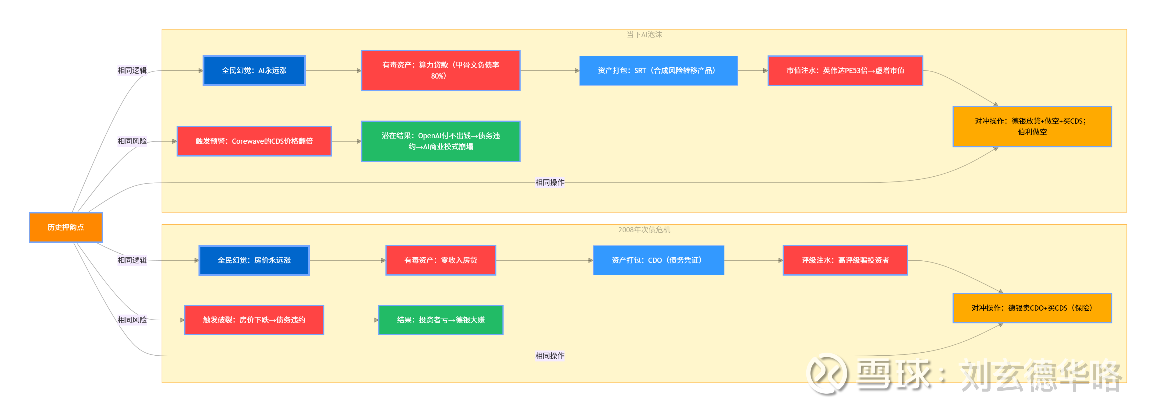The image size is (1156, 412).
Task: Select 触发破裂：房价下跌→债务违约 node
Action: pos(254,319)
